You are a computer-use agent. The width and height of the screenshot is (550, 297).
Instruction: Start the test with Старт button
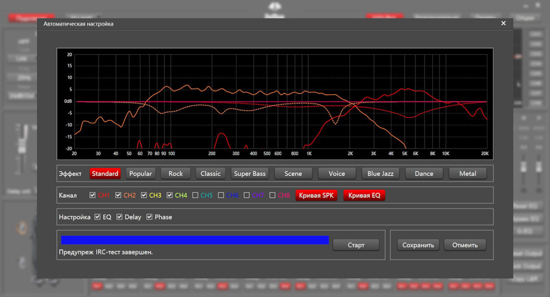click(x=356, y=245)
